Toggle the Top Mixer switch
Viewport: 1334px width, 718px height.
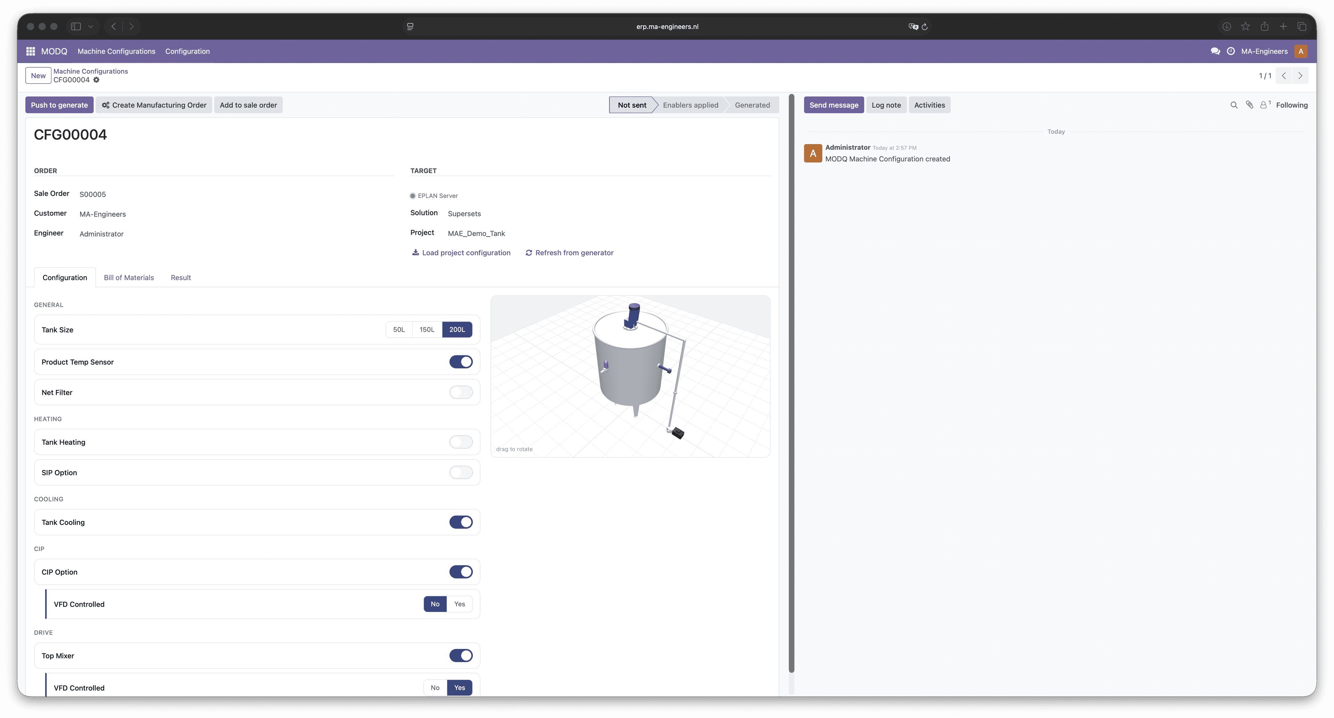coord(461,656)
